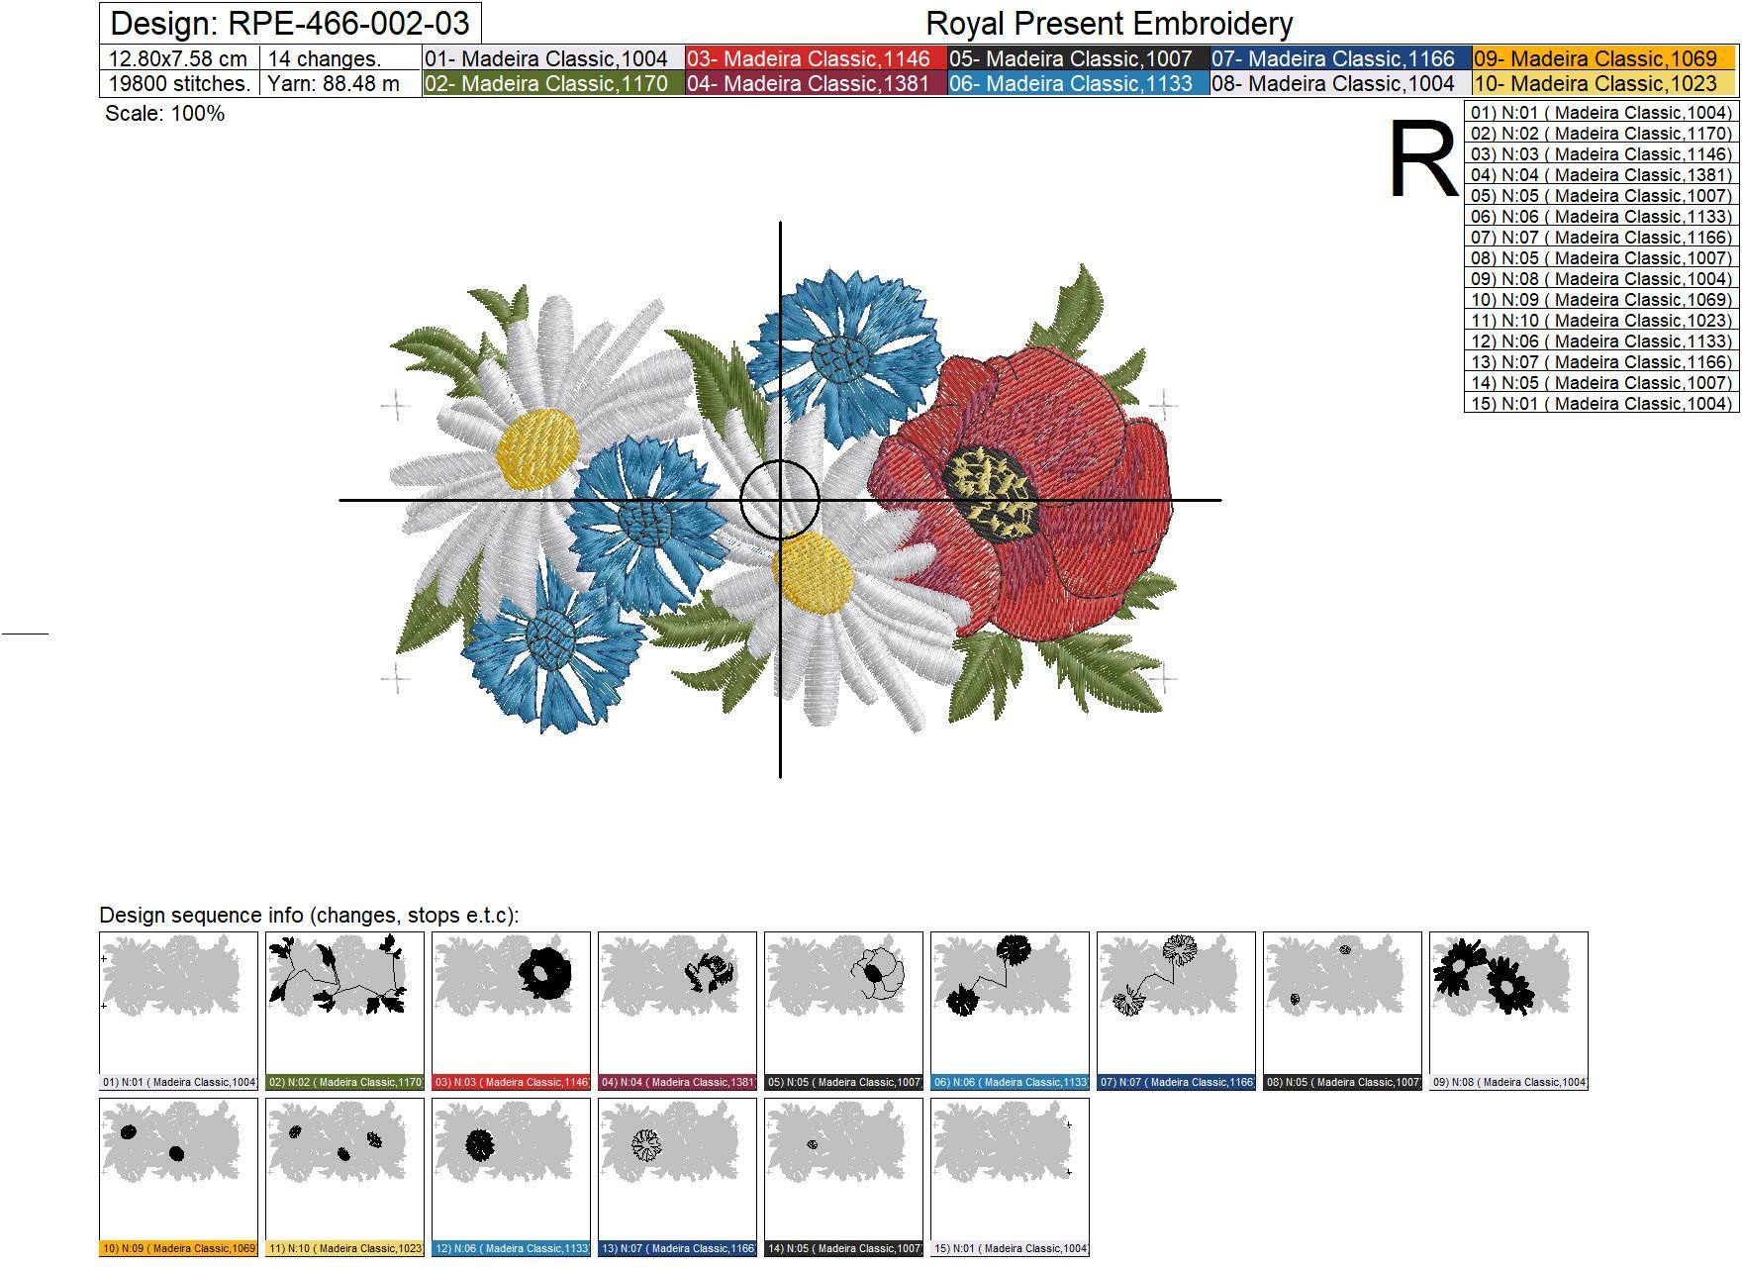Viewport: 1742px width, 1267px height.
Task: Click the center circle of the crosshair
Action: pyautogui.click(x=780, y=500)
